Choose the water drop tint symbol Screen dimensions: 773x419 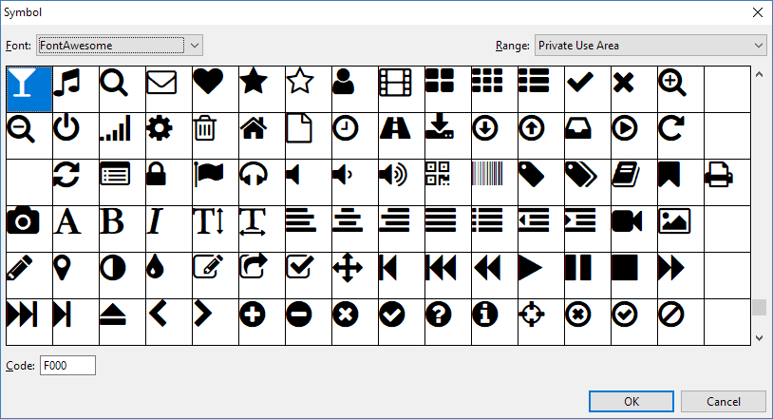pos(169,275)
